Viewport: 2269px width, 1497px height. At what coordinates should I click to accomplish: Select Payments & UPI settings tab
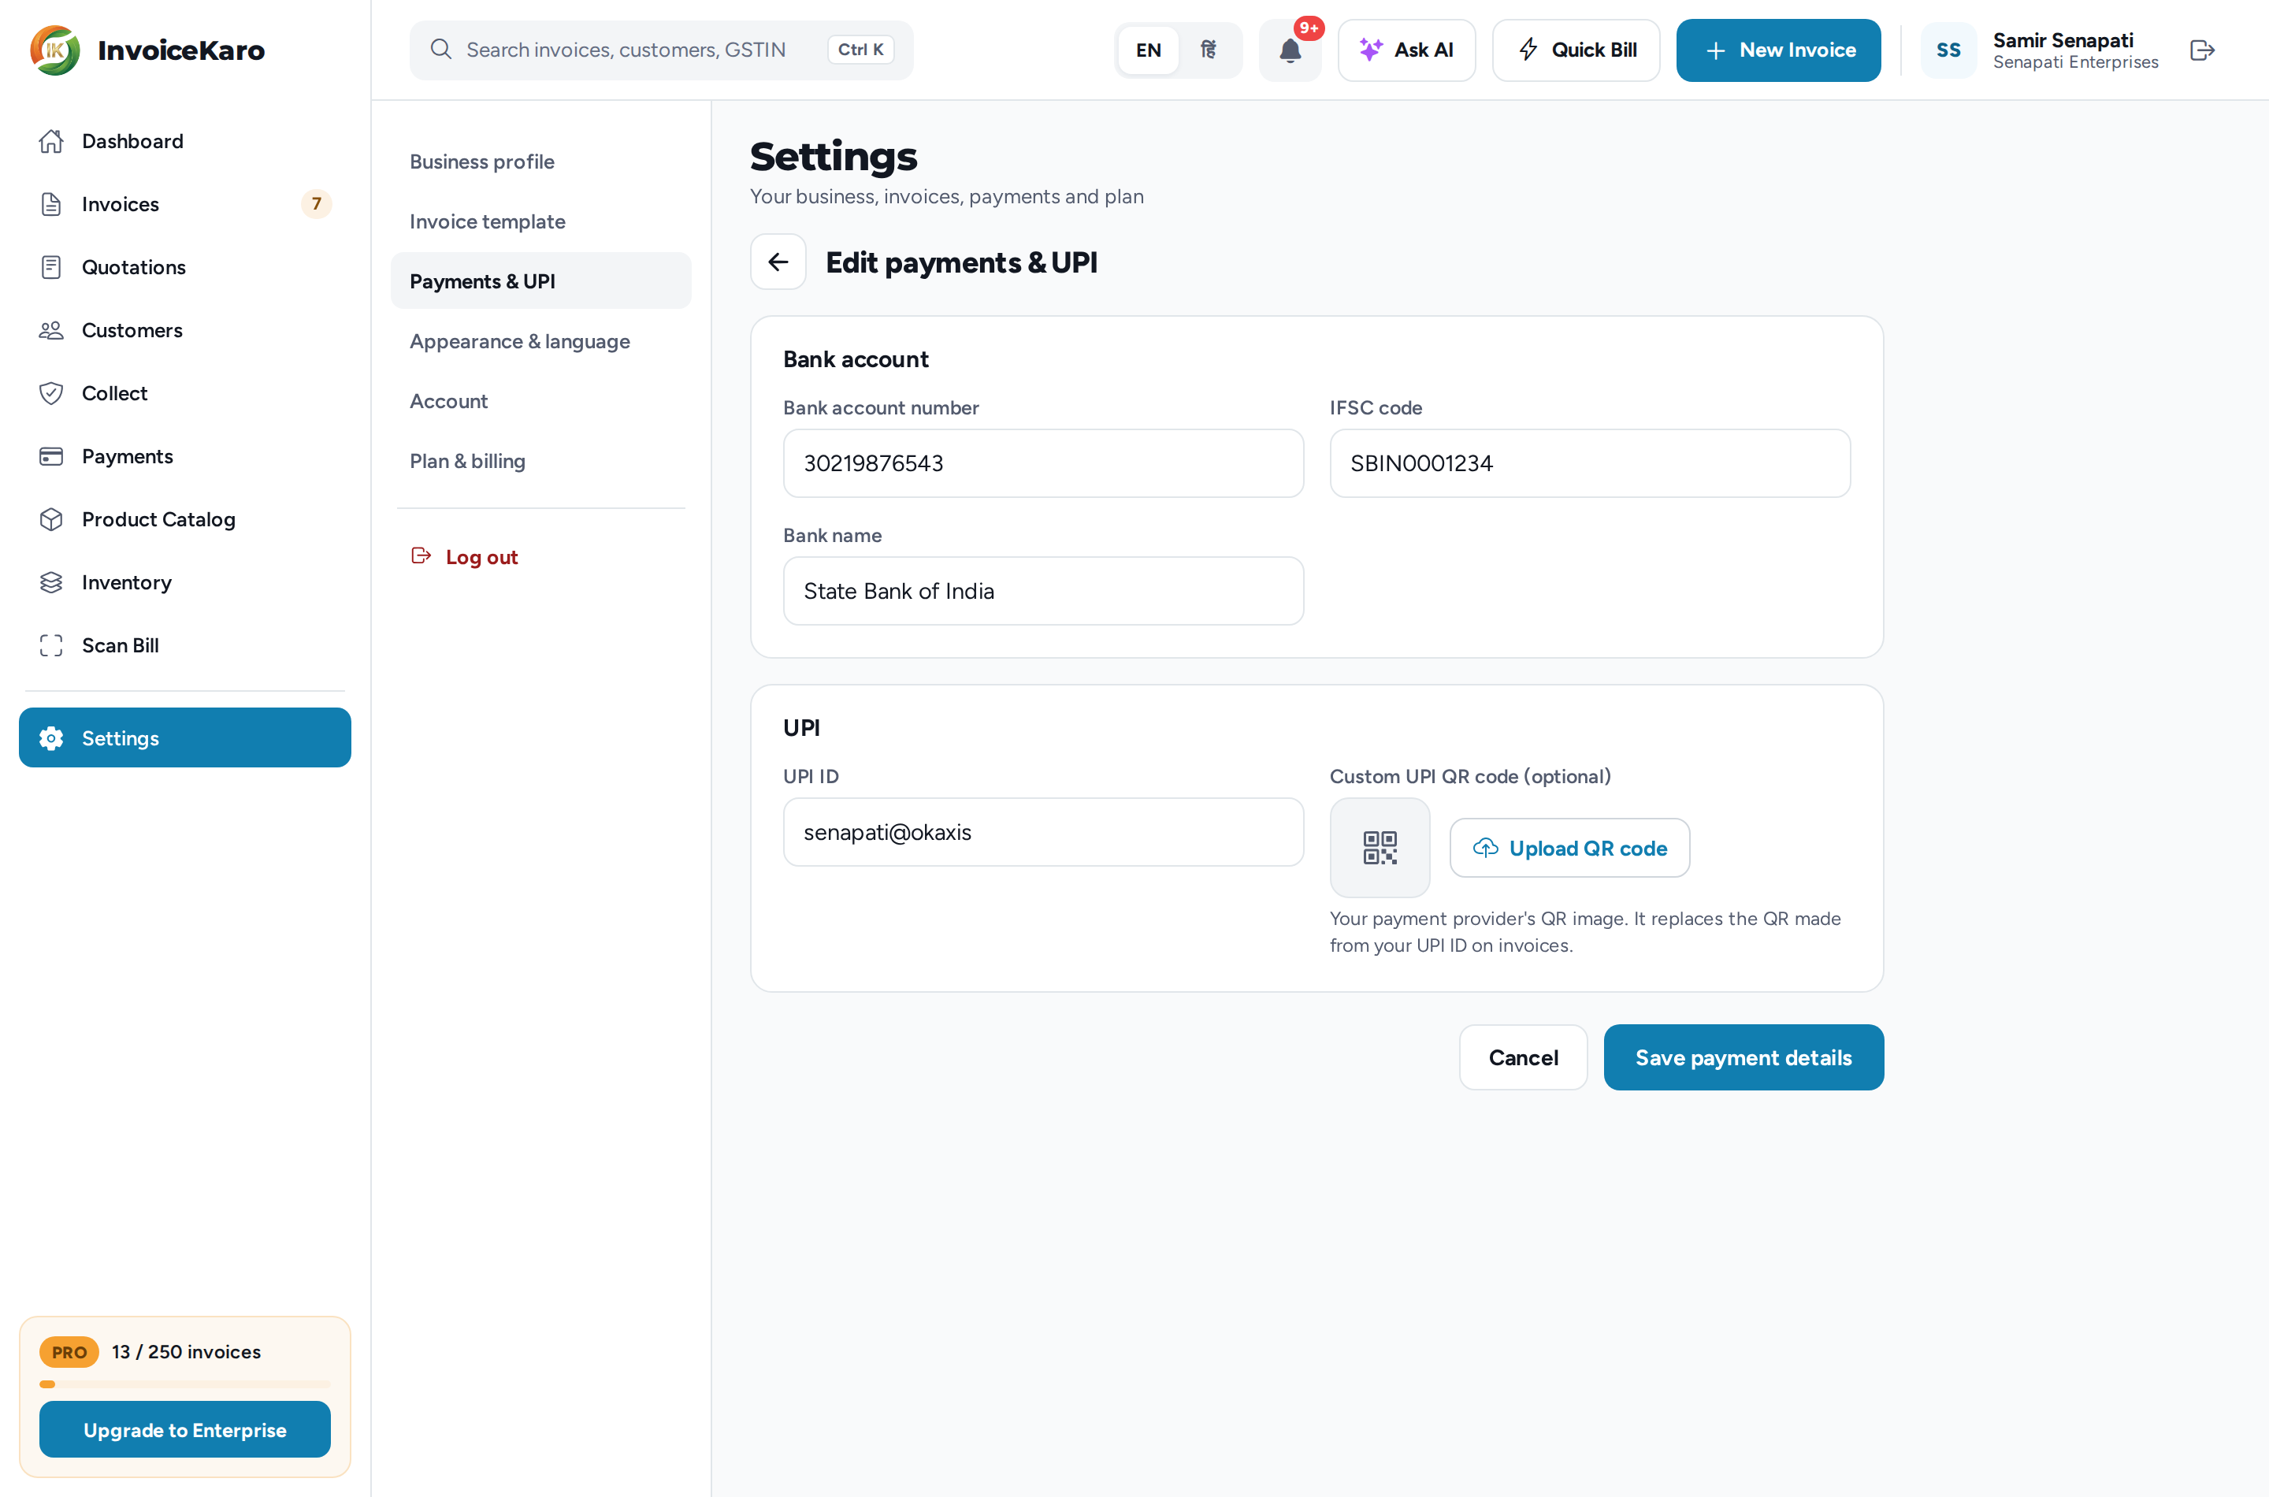[x=540, y=280]
